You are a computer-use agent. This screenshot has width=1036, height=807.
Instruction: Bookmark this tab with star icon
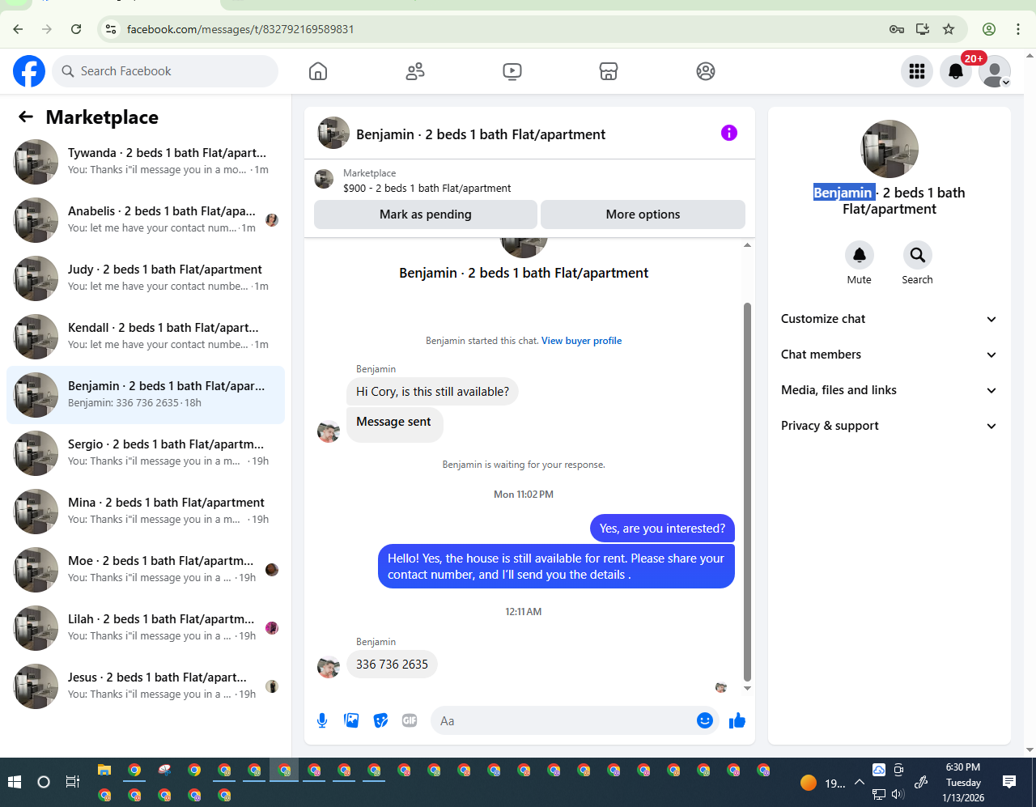[949, 29]
